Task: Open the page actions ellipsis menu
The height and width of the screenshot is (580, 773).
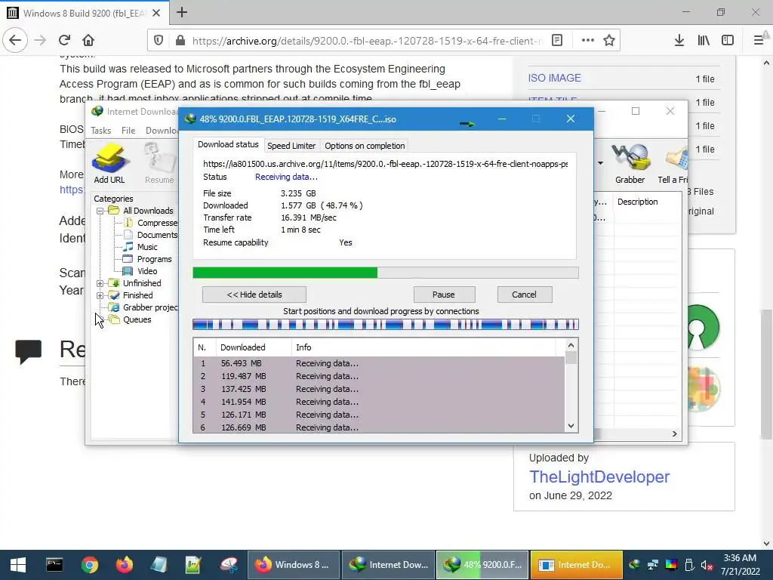Action: (x=587, y=40)
